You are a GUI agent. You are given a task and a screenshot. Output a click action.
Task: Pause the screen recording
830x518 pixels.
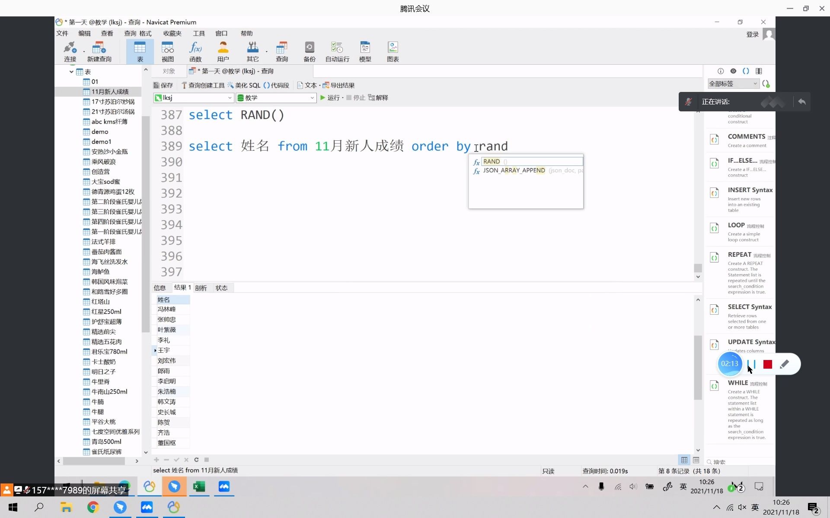point(751,364)
